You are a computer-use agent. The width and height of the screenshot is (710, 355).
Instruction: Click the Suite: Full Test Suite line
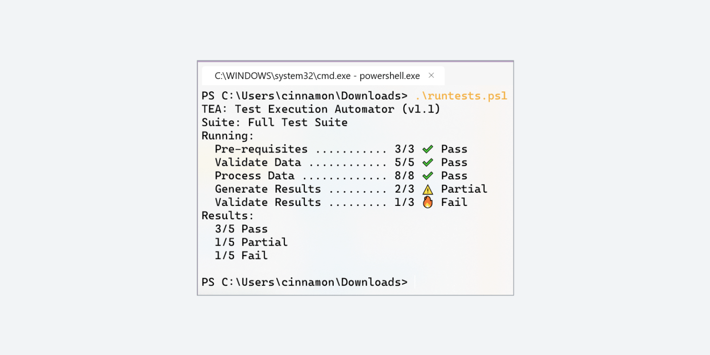point(275,123)
